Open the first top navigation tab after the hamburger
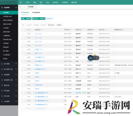This screenshot has width=133, height=116. tap(27, 2)
